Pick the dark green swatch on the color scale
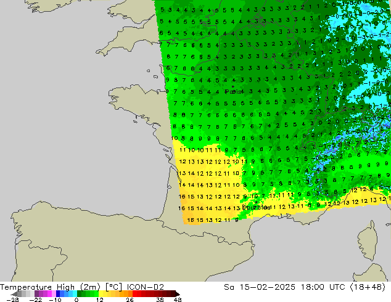391x302 pixels. click(79, 294)
